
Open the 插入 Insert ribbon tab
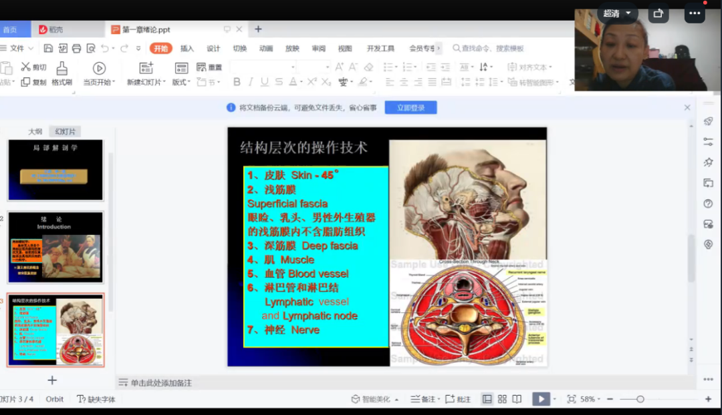pyautogui.click(x=187, y=48)
